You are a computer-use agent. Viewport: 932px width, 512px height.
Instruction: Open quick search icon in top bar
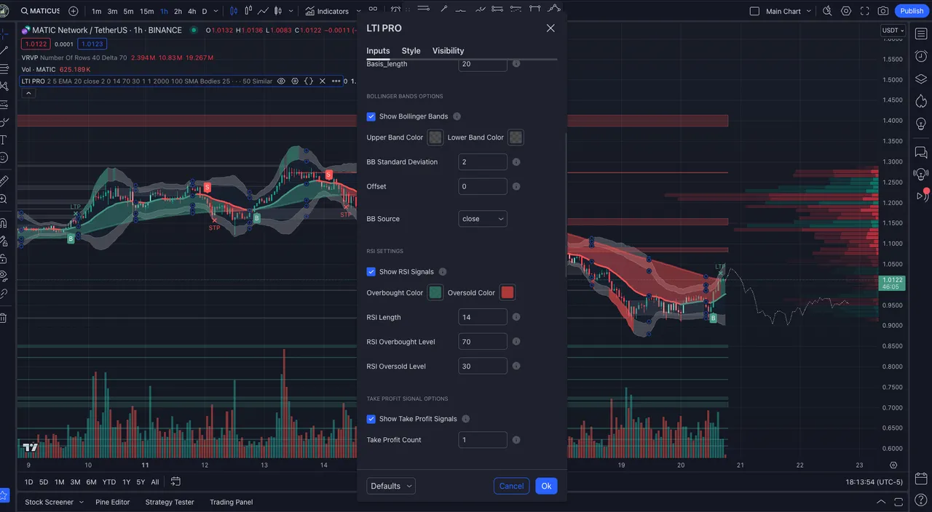click(827, 11)
